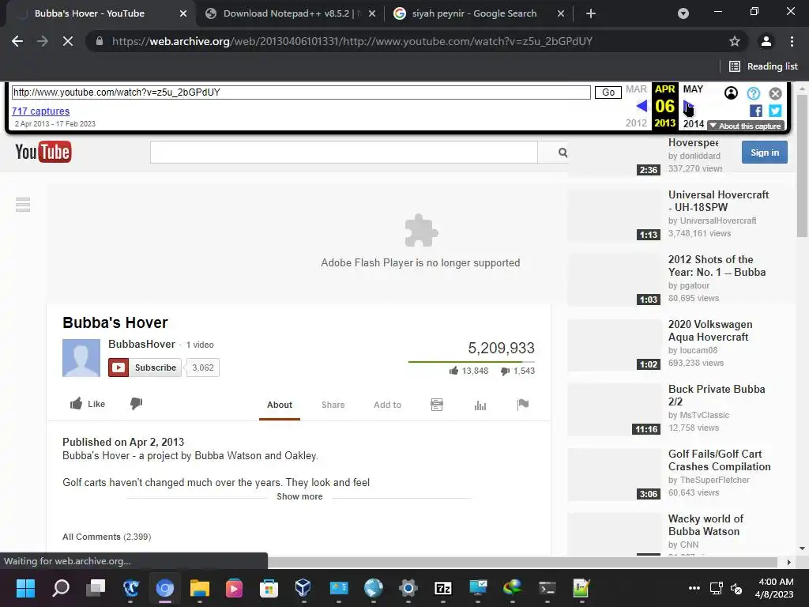Click the browser back arrow
The image size is (809, 607).
17,41
